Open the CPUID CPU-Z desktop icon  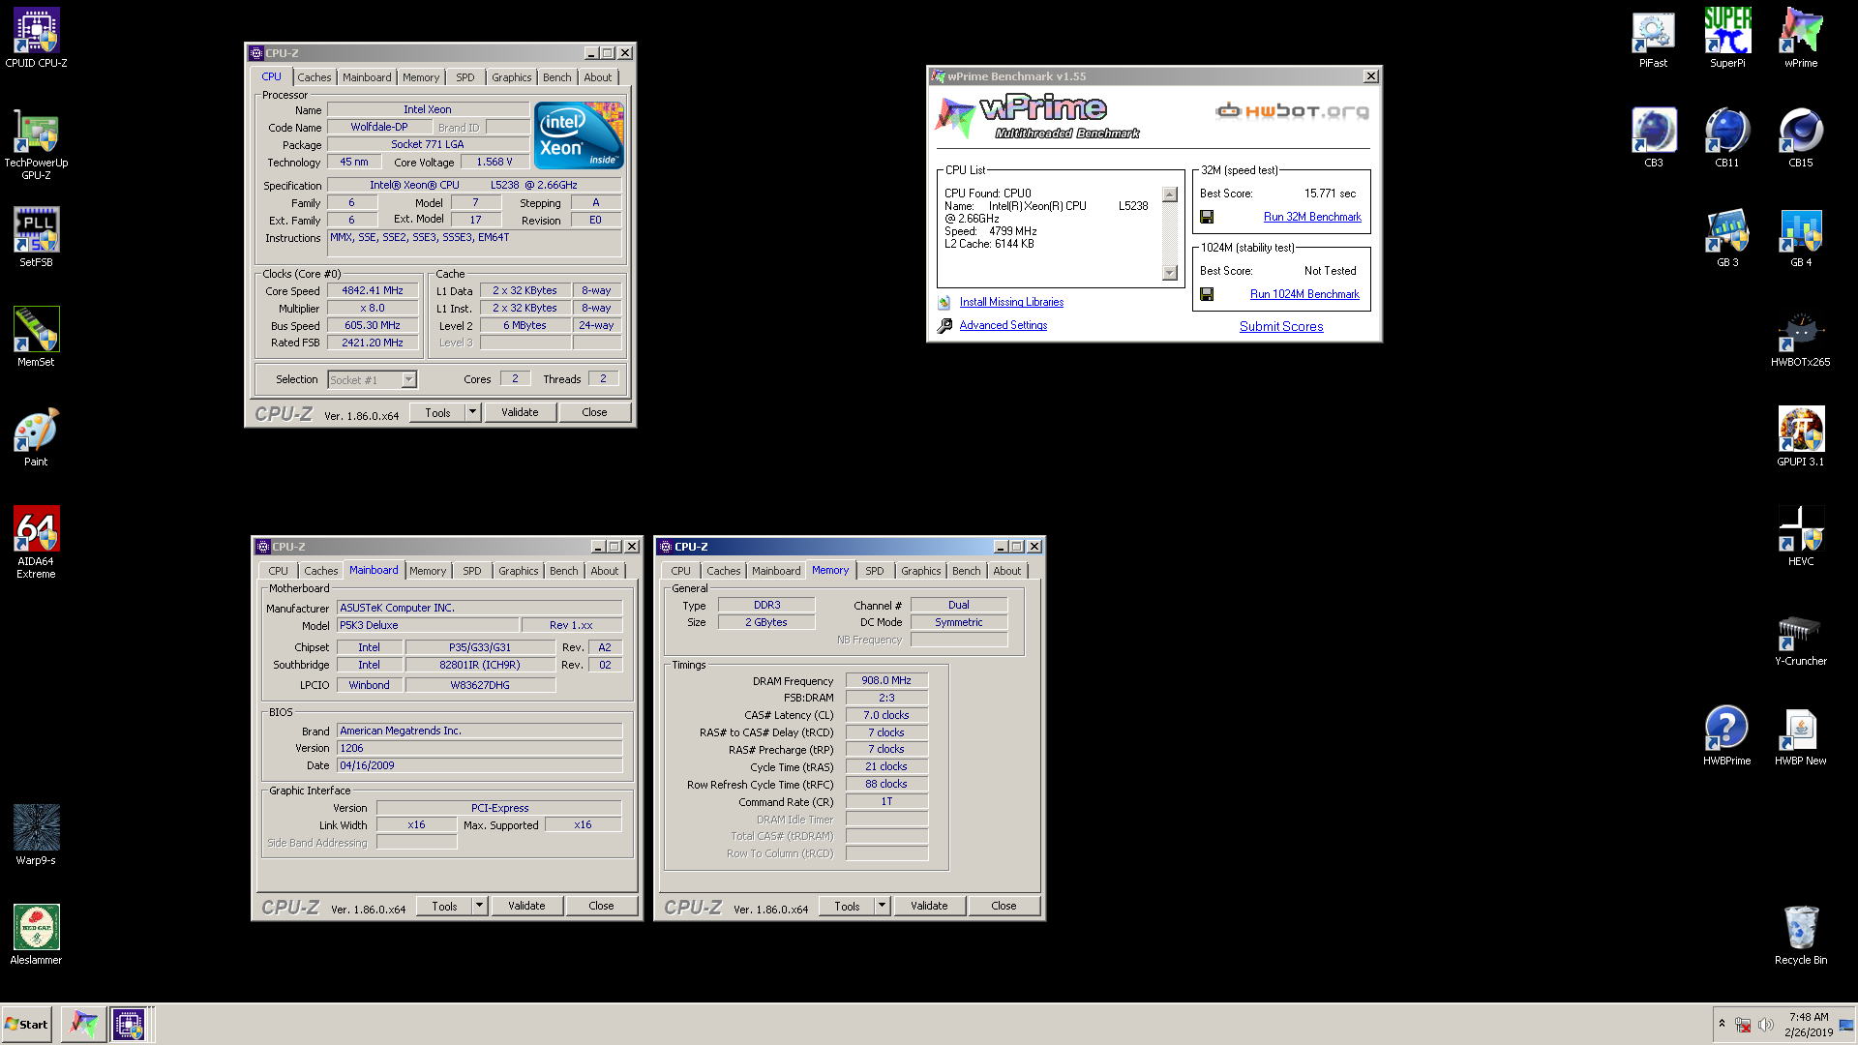pos(36,38)
